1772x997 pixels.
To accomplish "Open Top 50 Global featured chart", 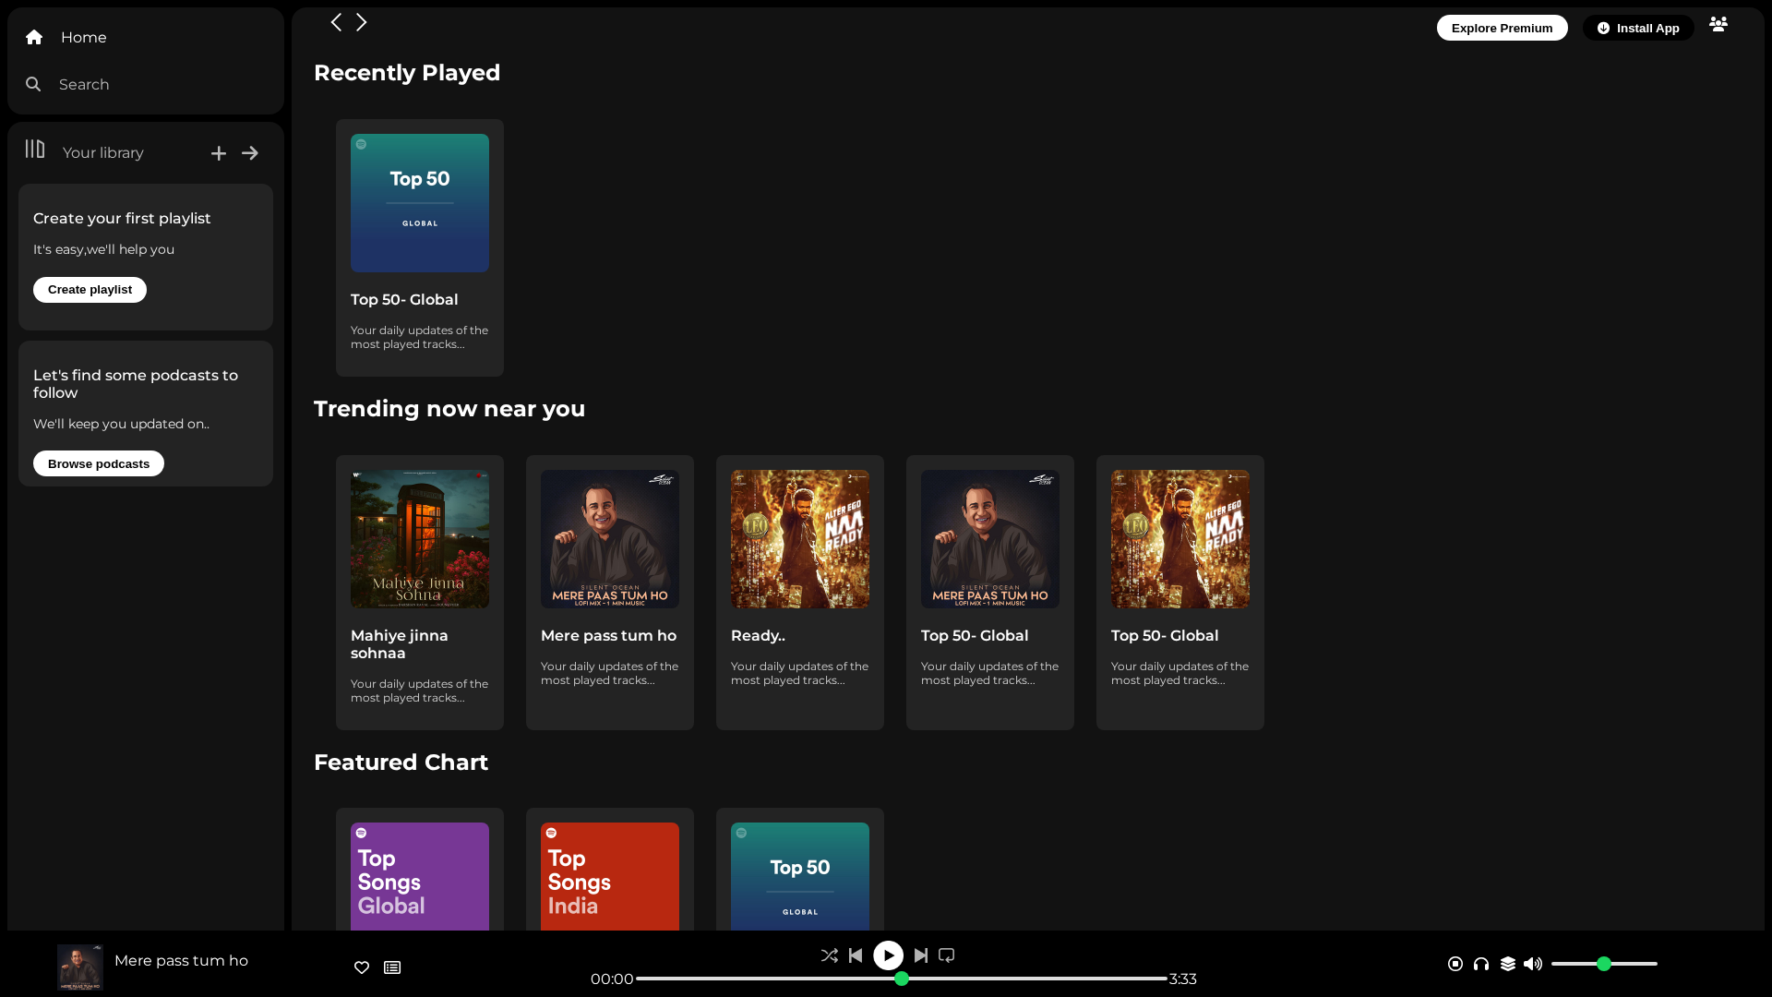I will tap(800, 870).
